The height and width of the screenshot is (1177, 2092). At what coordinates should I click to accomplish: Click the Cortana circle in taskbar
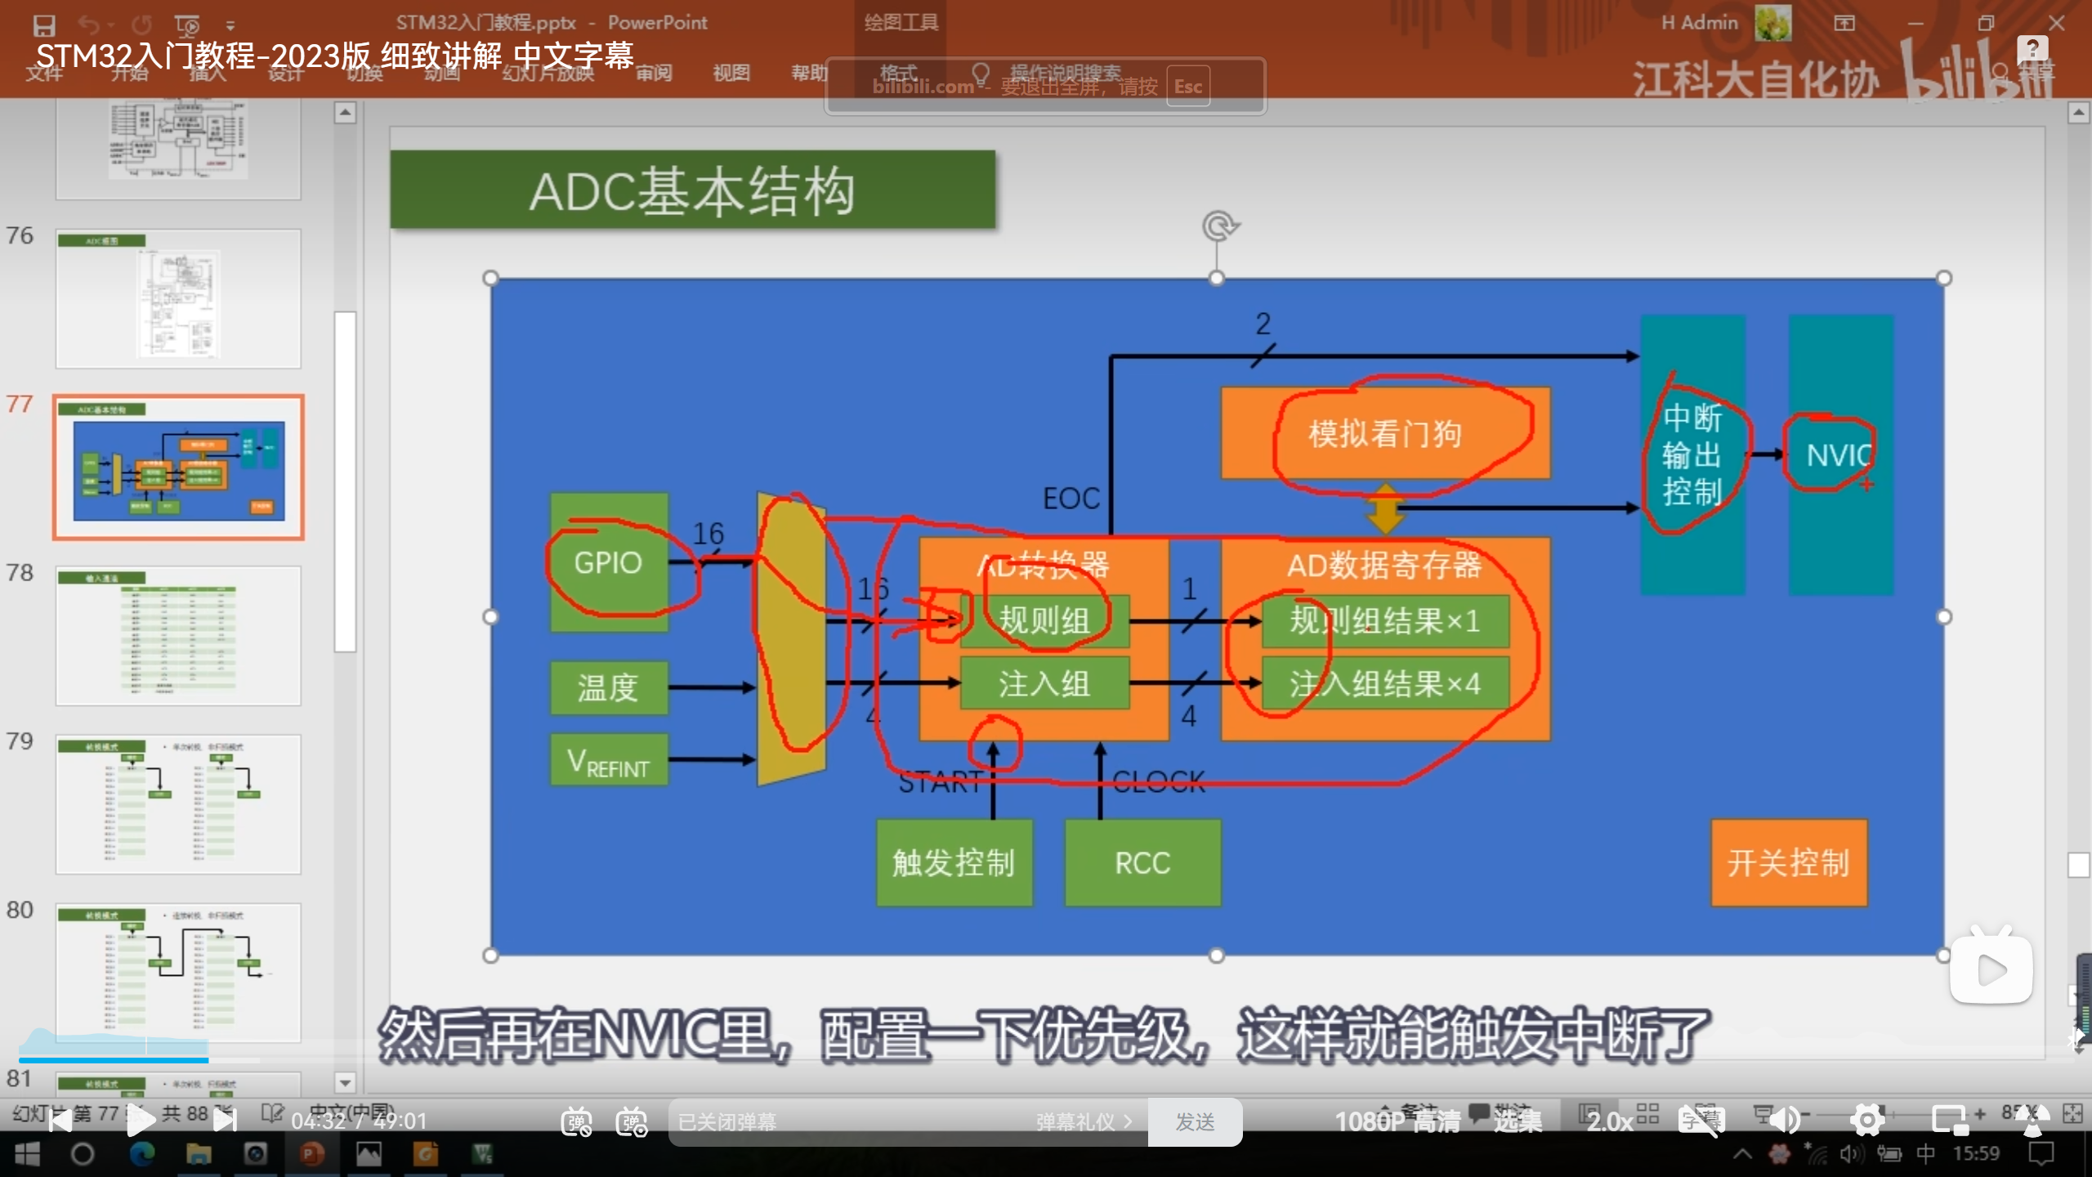click(82, 1154)
